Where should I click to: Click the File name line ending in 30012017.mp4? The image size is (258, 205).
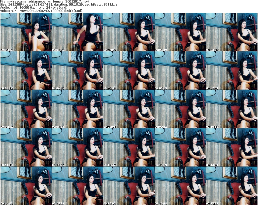pos(44,2)
